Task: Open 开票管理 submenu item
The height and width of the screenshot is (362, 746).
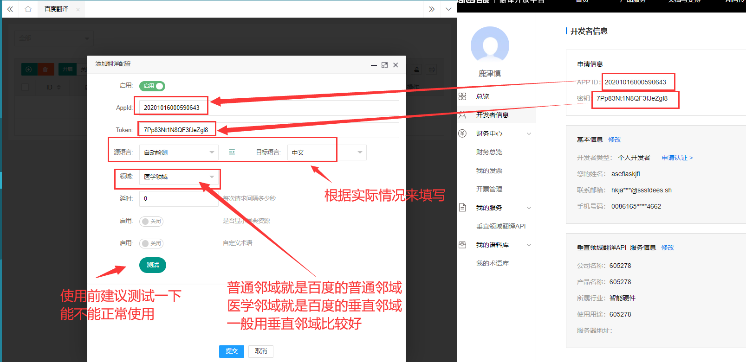Action: pyautogui.click(x=489, y=189)
